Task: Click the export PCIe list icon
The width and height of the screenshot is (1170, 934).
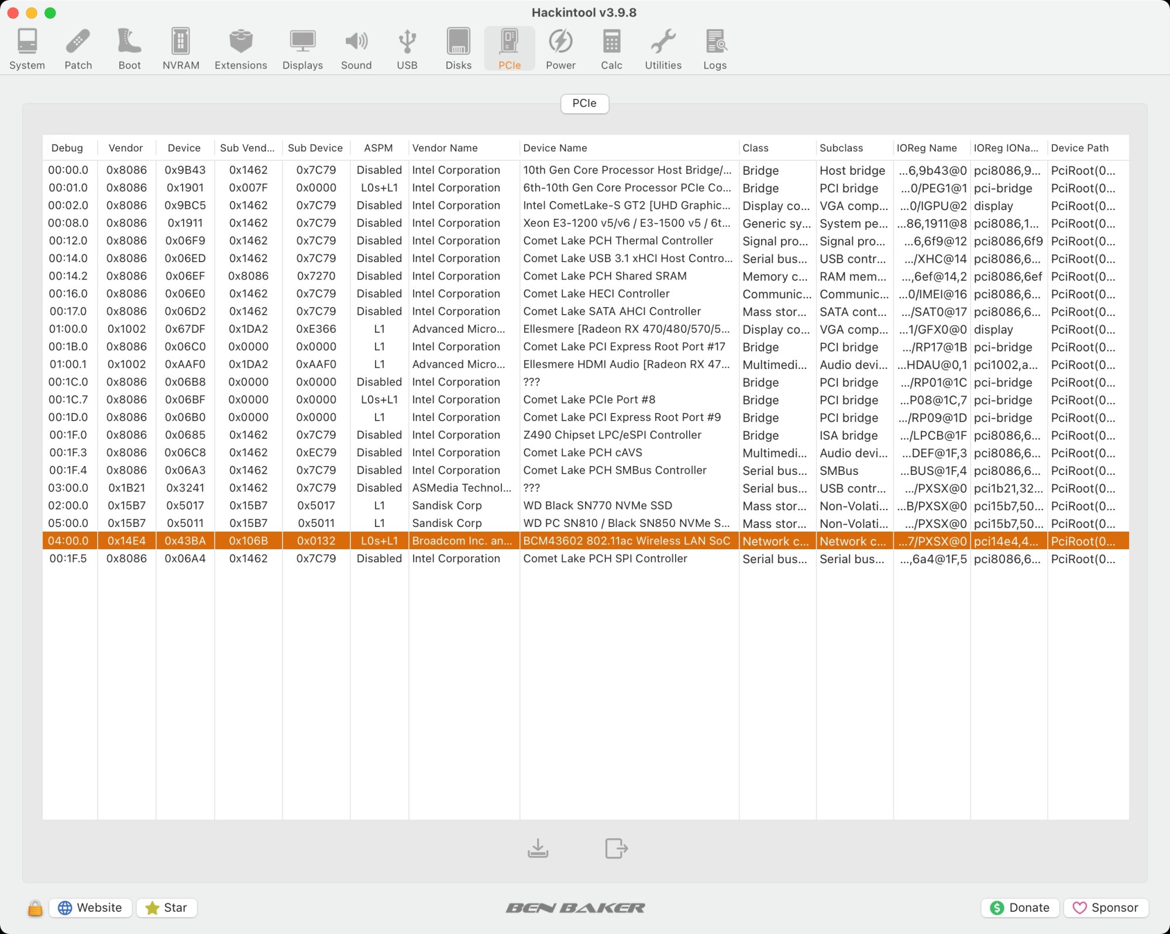Action: pyautogui.click(x=616, y=848)
